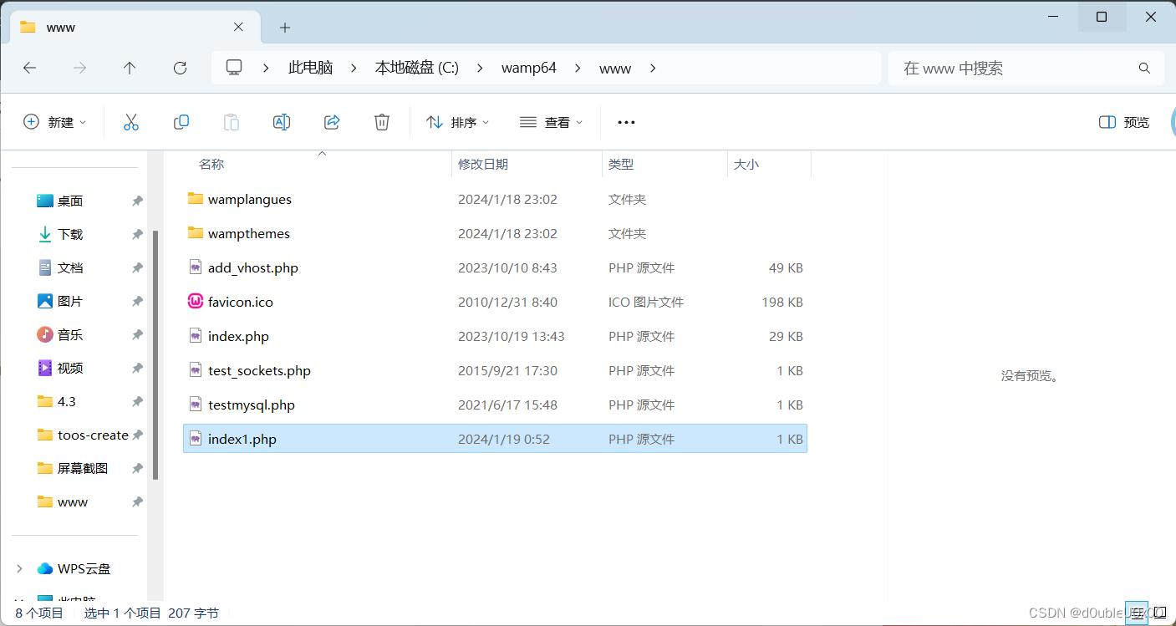Image resolution: width=1176 pixels, height=626 pixels.
Task: Click the wampthemes folder icon
Action: tap(196, 233)
